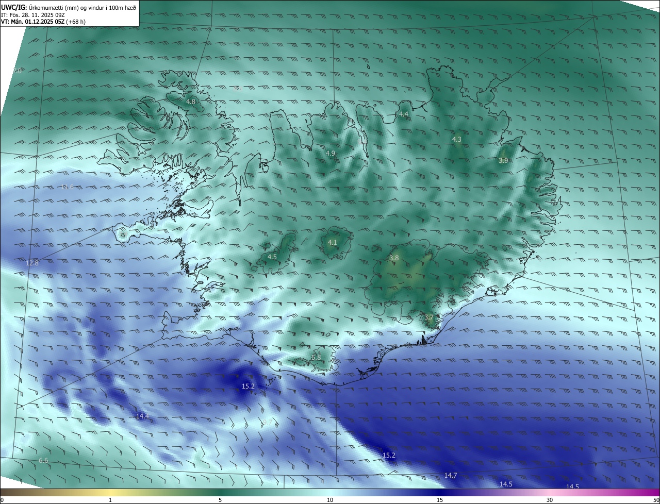This screenshot has width=660, height=504.
Task: Click the 15 tick on the colour scale
Action: (440, 500)
